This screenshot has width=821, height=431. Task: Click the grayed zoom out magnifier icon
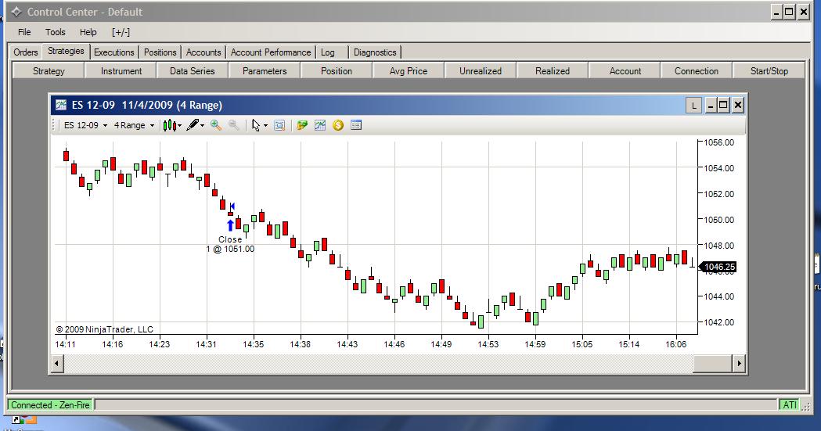(x=234, y=125)
